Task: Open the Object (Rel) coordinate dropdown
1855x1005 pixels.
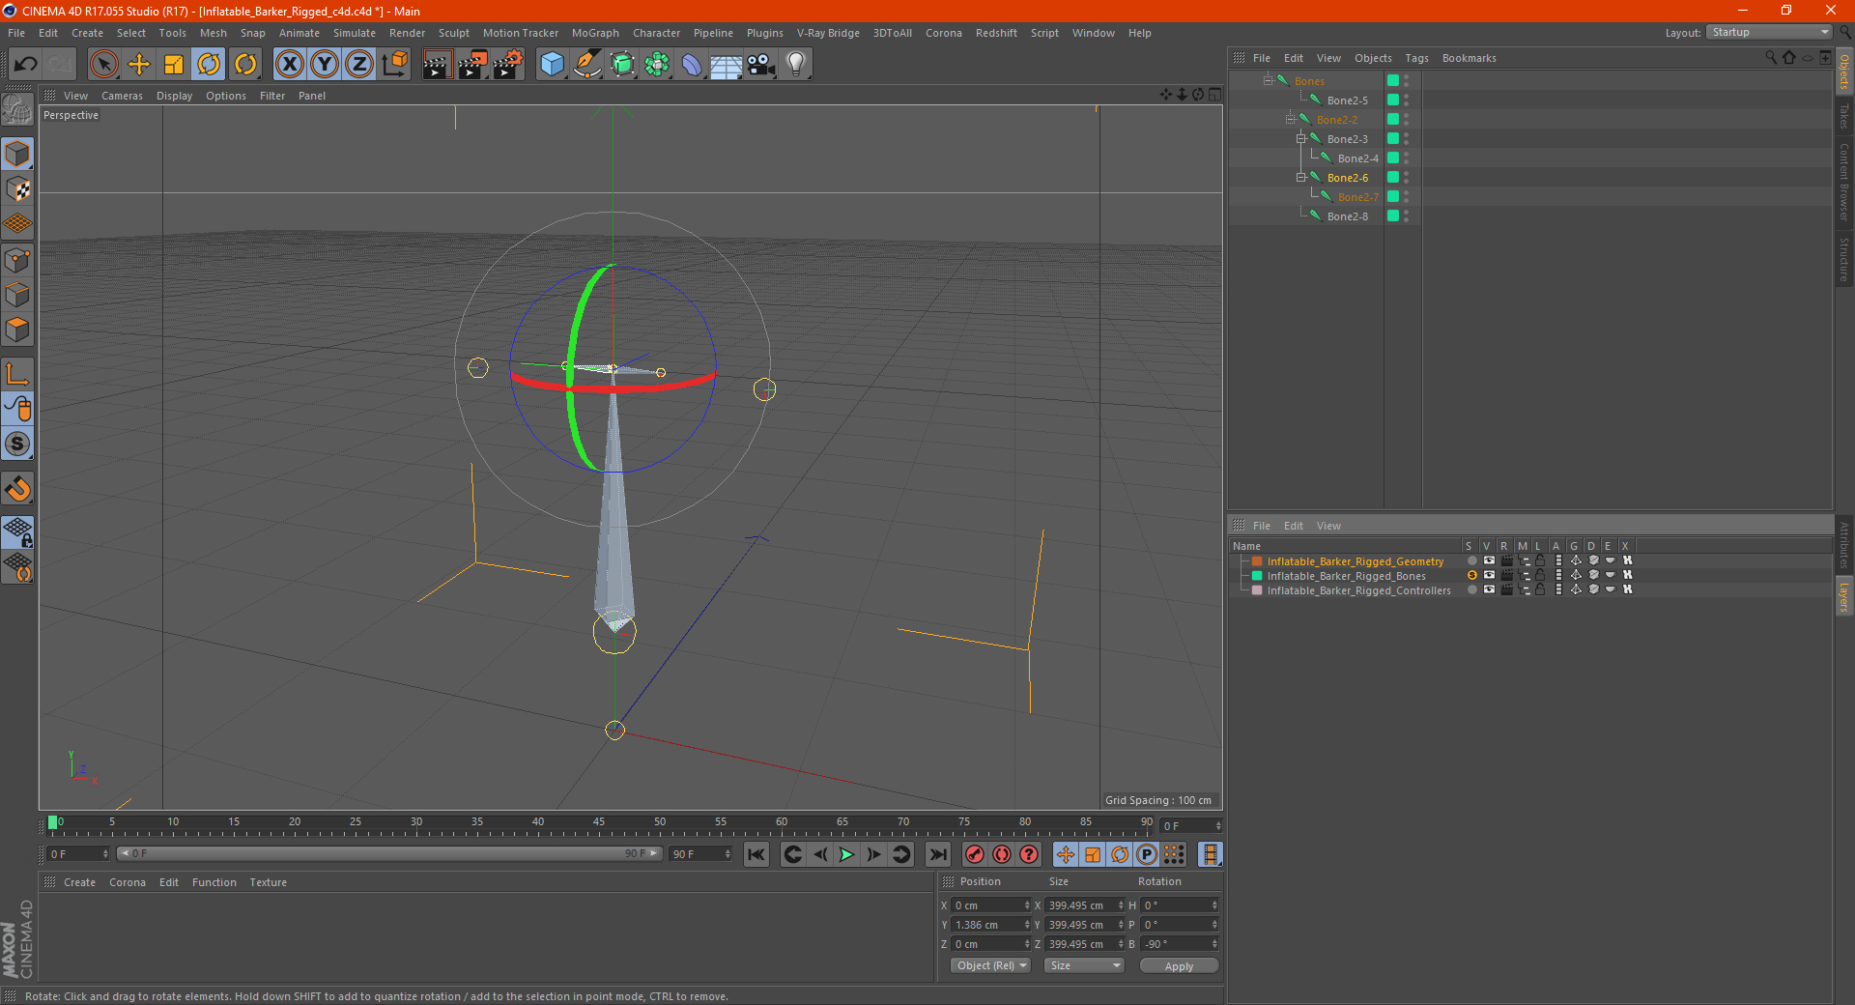Action: point(990,965)
